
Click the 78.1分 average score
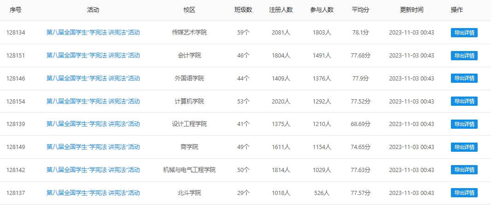[361, 33]
